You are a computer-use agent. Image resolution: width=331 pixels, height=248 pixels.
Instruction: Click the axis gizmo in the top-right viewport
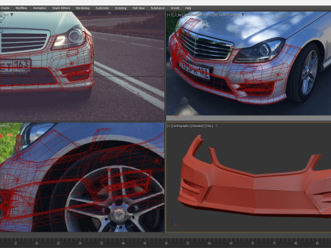tap(175, 112)
